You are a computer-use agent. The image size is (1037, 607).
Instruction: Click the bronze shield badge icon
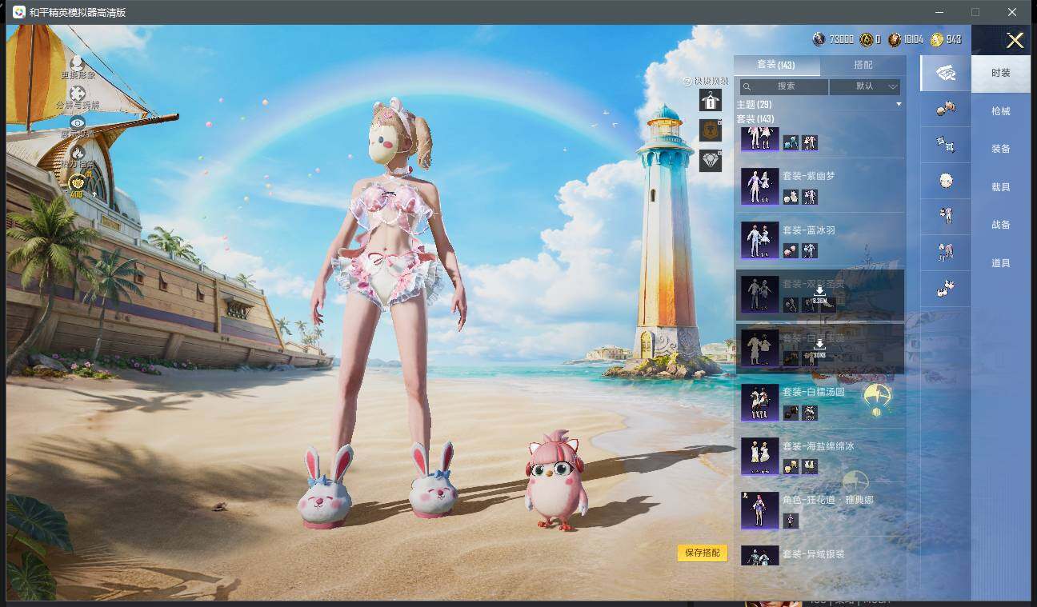pos(711,130)
